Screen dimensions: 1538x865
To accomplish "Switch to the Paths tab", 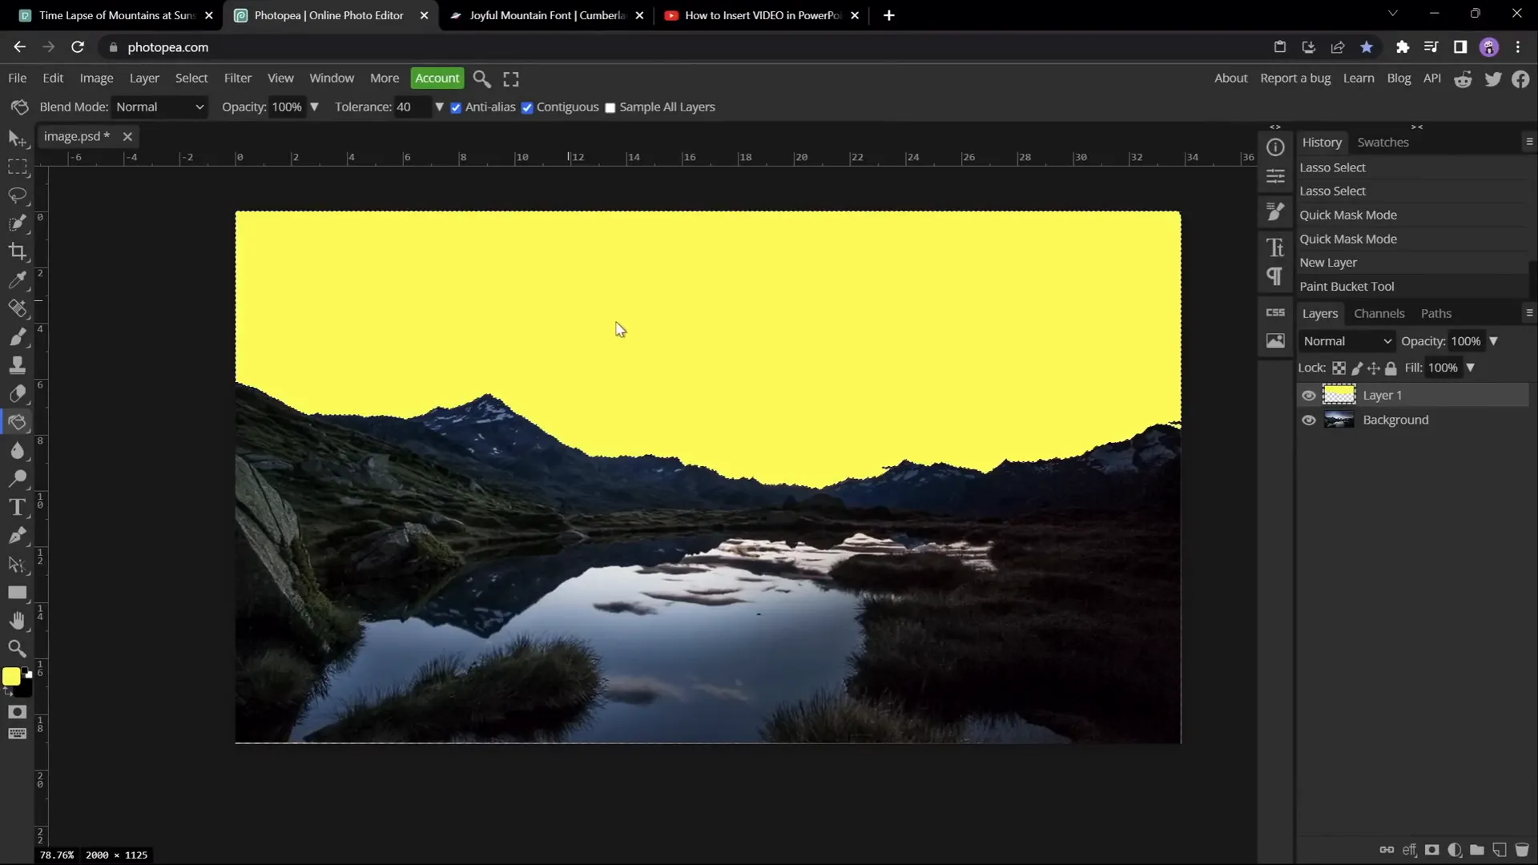I will pyautogui.click(x=1435, y=314).
